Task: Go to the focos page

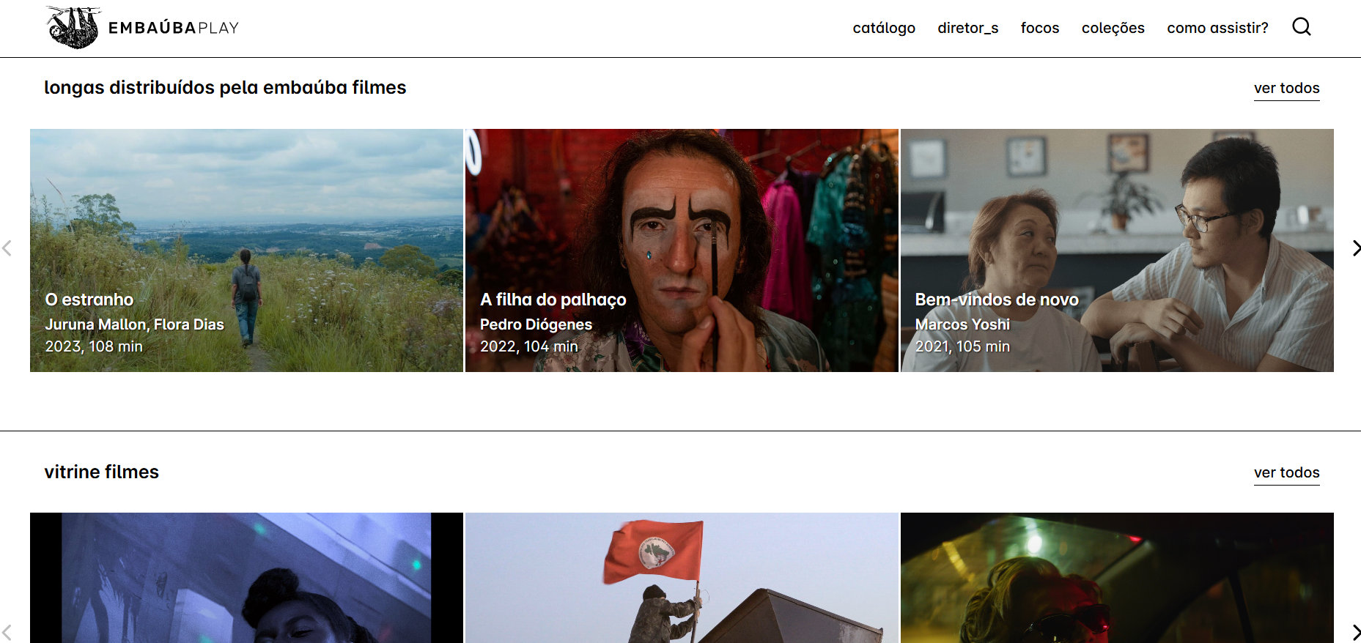Action: 1039,28
